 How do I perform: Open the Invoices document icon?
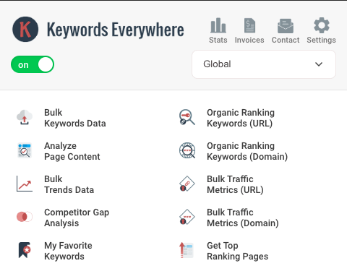coord(249,25)
